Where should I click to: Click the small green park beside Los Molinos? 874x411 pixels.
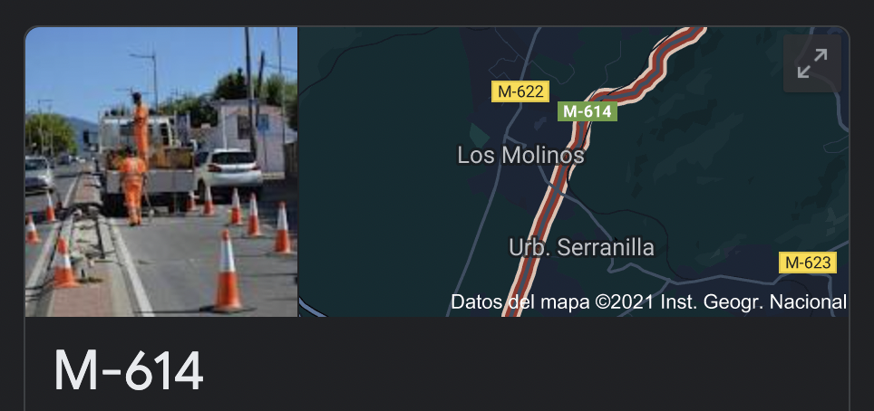pyautogui.click(x=479, y=137)
